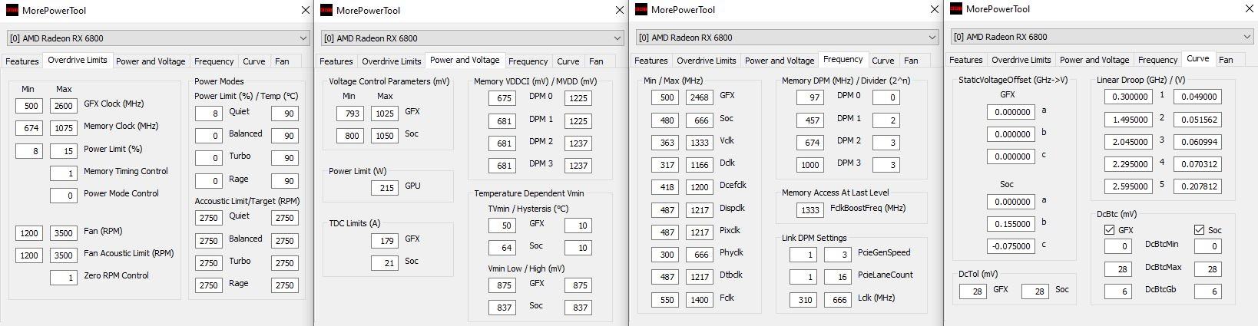Select the Rage temperature field showing 90
Viewport: 1258px width, 326px height.
coord(285,181)
